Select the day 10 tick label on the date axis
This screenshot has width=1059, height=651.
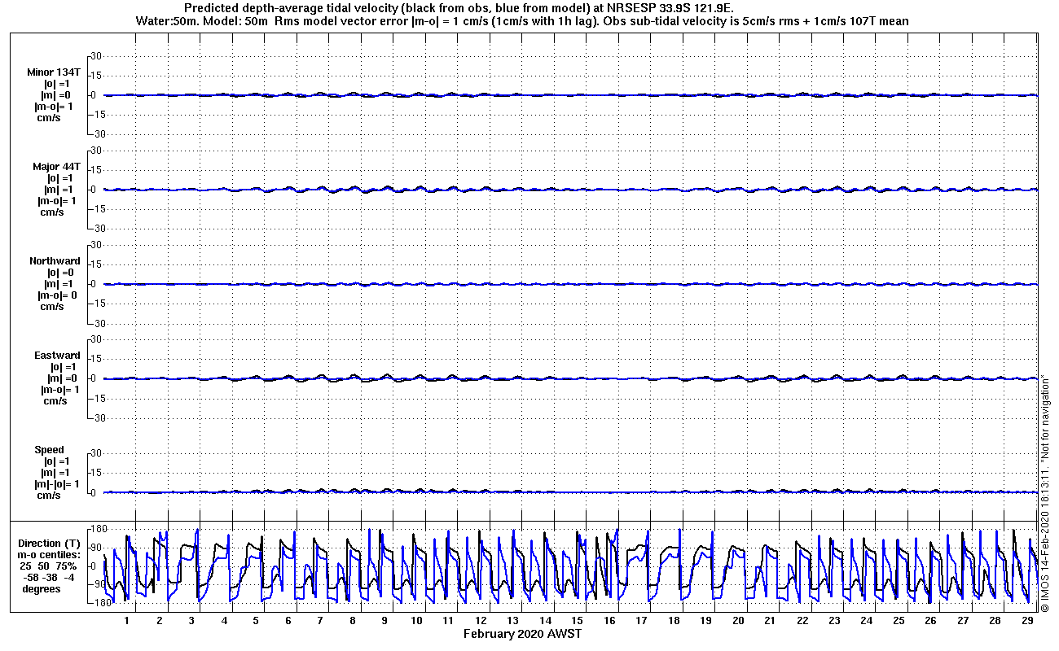416,621
